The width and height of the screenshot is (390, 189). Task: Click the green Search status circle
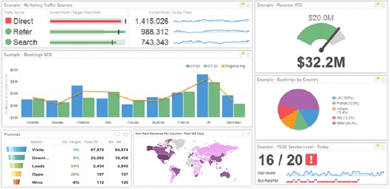[8, 42]
